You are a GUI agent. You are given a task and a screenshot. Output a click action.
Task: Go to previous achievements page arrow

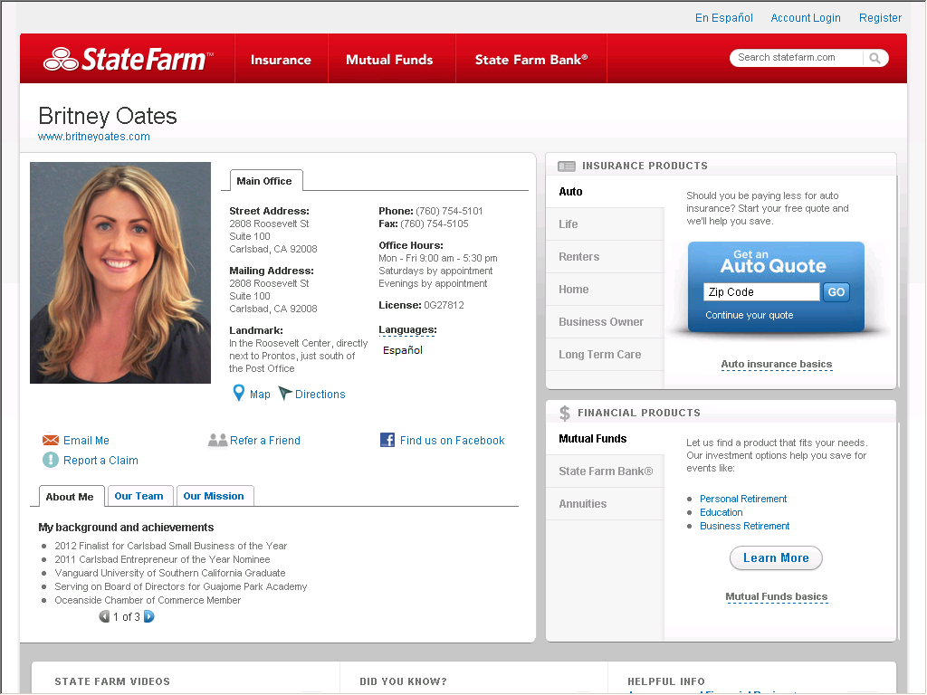pos(104,617)
